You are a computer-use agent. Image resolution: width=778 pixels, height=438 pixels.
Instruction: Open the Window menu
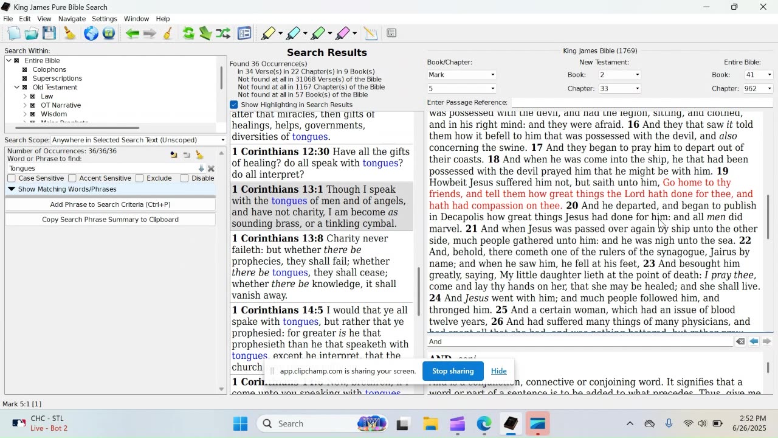tap(137, 19)
